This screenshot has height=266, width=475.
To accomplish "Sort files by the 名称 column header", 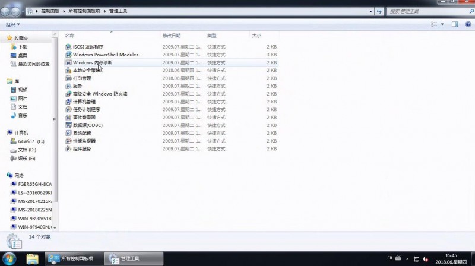I will (112, 36).
